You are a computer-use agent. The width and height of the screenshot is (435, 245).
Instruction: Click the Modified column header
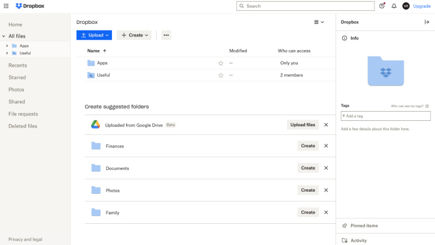tap(238, 51)
